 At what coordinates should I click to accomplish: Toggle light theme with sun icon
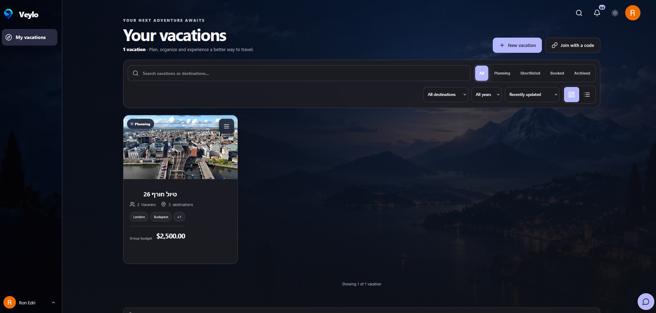click(x=615, y=13)
